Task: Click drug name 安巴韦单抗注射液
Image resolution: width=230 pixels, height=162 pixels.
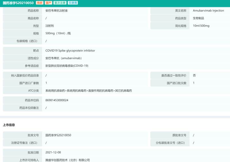Action: click(56, 11)
